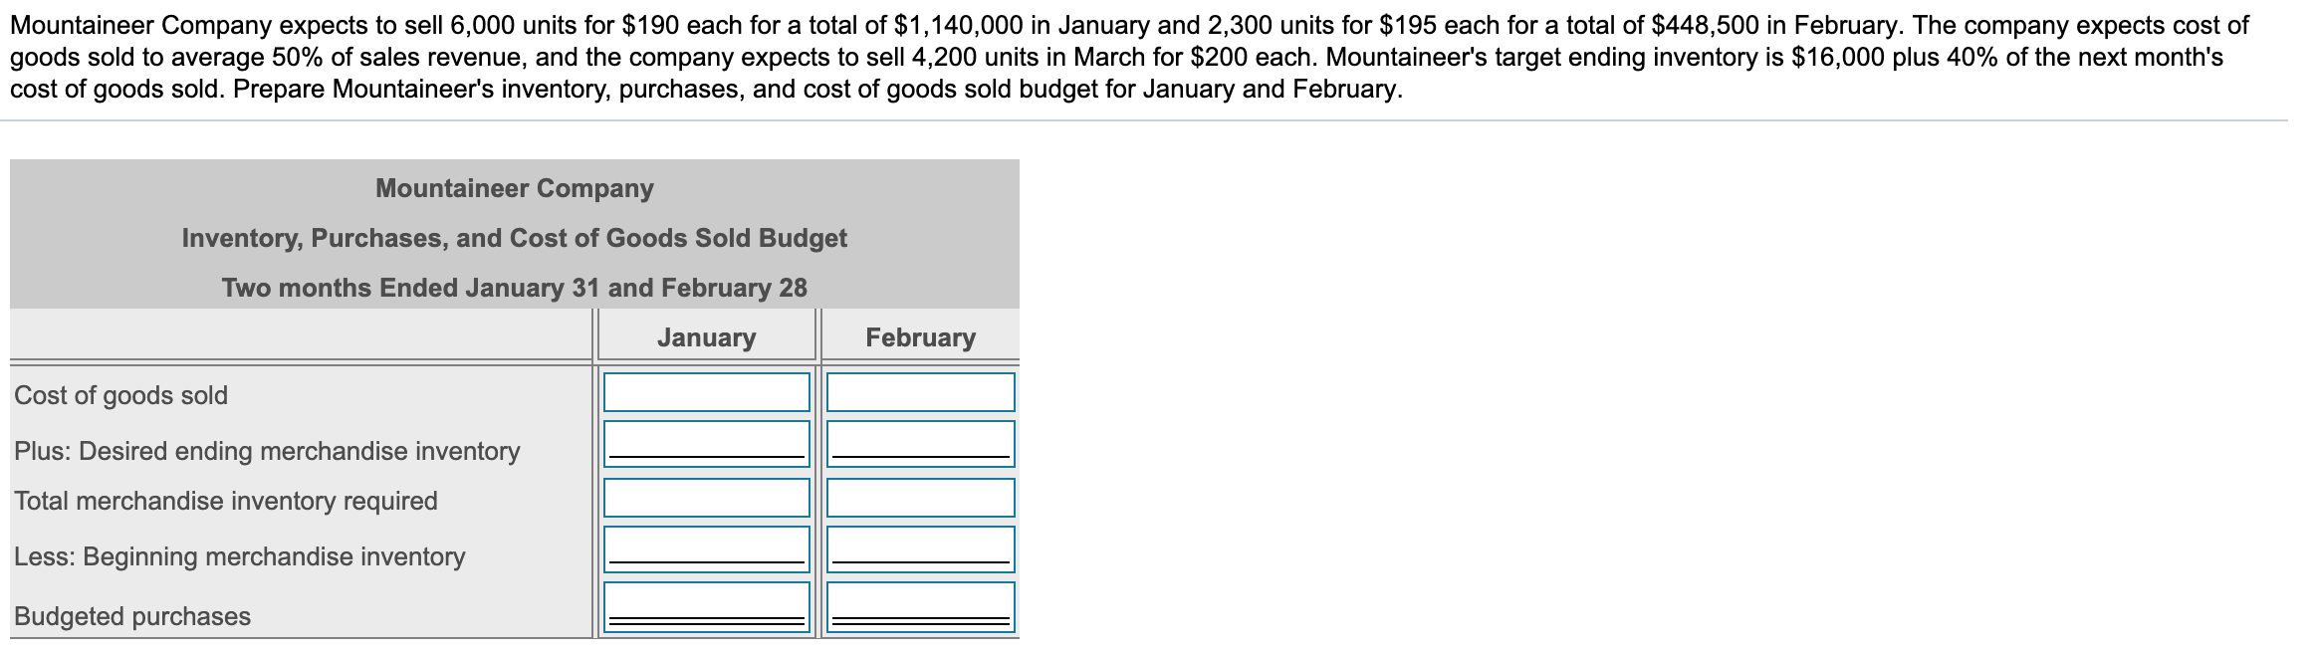Screen dimensions: 2318x653
Task: Select February Desired ending merchandise inventory box
Action: tap(920, 443)
